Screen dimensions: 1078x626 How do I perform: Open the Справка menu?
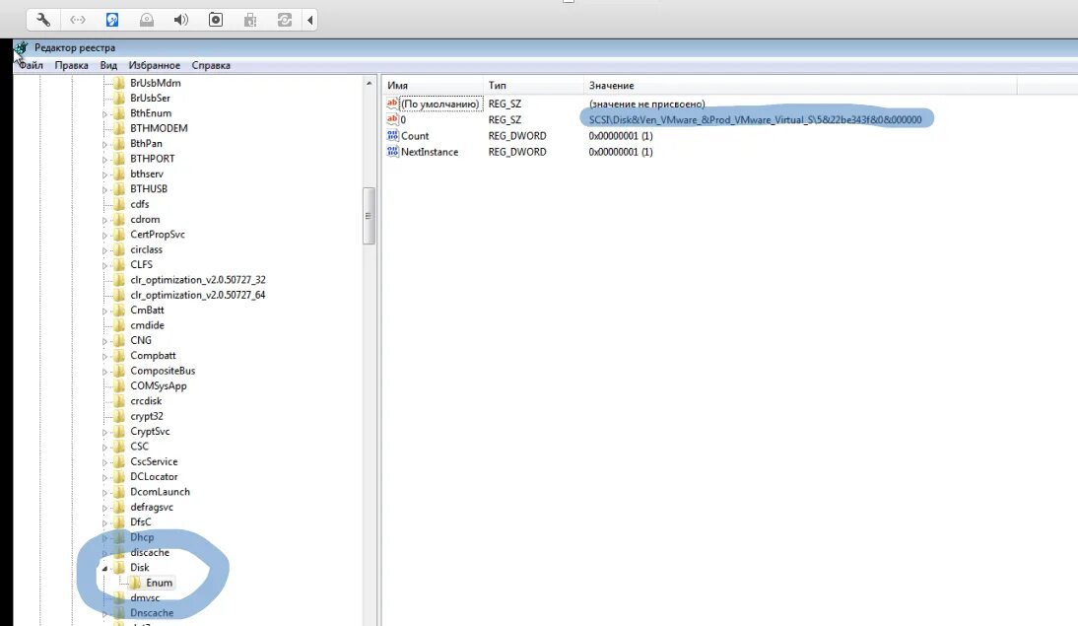coord(210,65)
